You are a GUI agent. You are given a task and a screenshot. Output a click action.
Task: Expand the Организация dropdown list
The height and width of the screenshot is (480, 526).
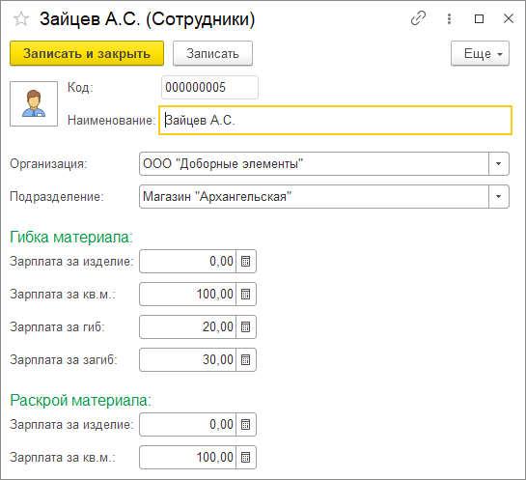(498, 164)
